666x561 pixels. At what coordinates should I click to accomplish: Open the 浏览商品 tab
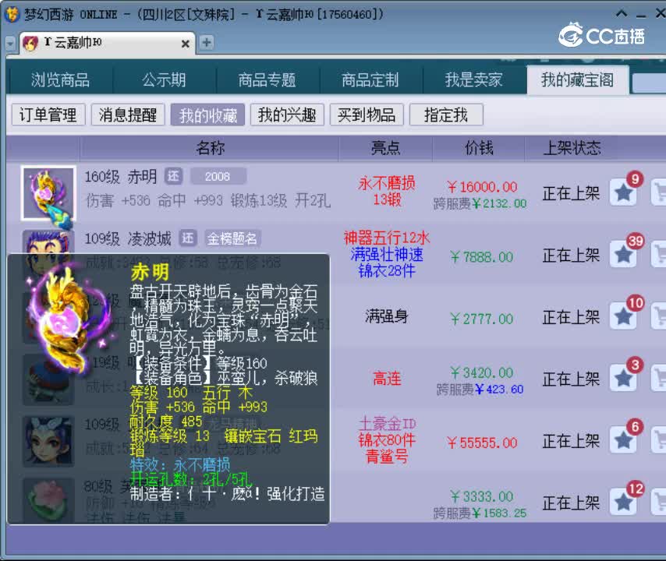60,79
